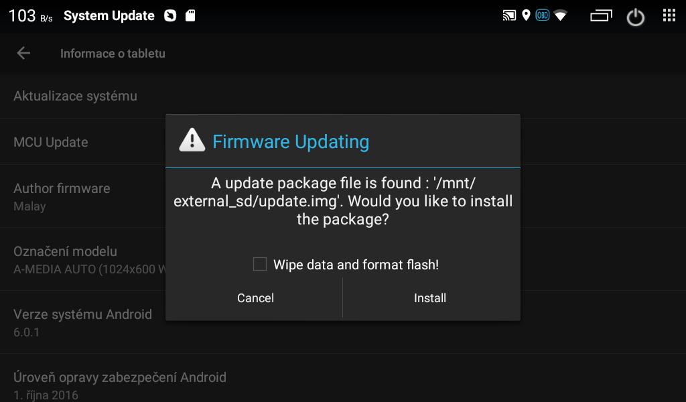Screen dimensions: 686x402
Task: Tap the System Update title in status bar
Action: coord(109,16)
